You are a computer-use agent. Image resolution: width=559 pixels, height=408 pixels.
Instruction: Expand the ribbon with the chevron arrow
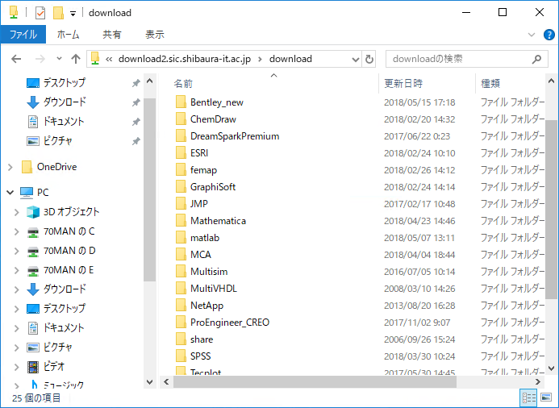[x=532, y=35]
